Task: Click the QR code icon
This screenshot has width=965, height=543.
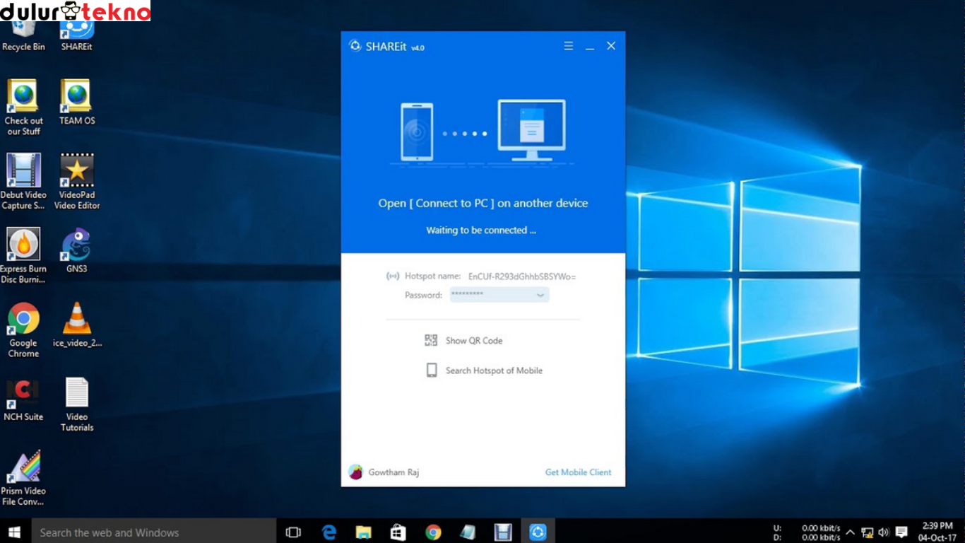Action: point(431,341)
